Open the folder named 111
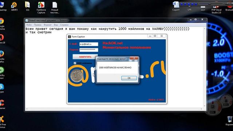 click(28, 7)
